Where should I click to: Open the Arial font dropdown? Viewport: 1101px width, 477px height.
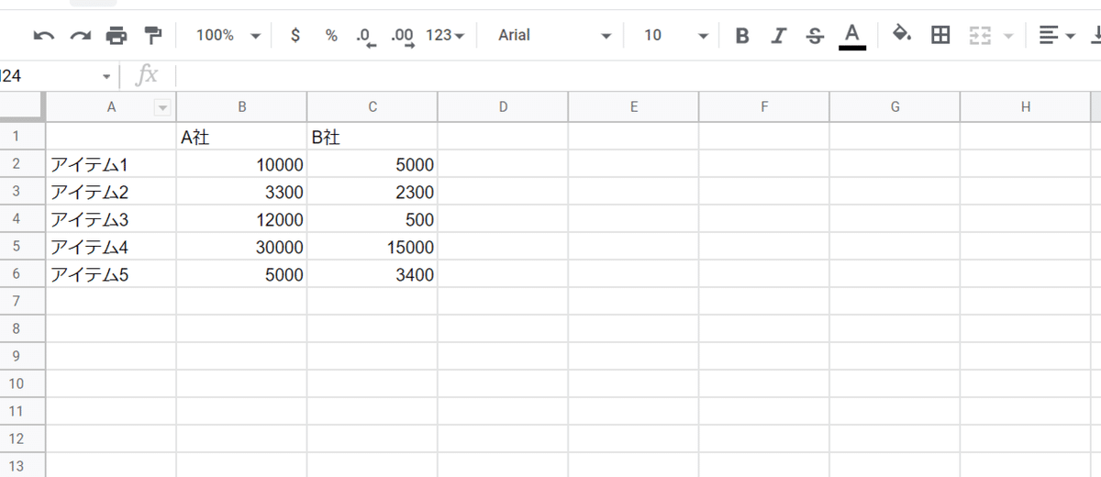(554, 36)
